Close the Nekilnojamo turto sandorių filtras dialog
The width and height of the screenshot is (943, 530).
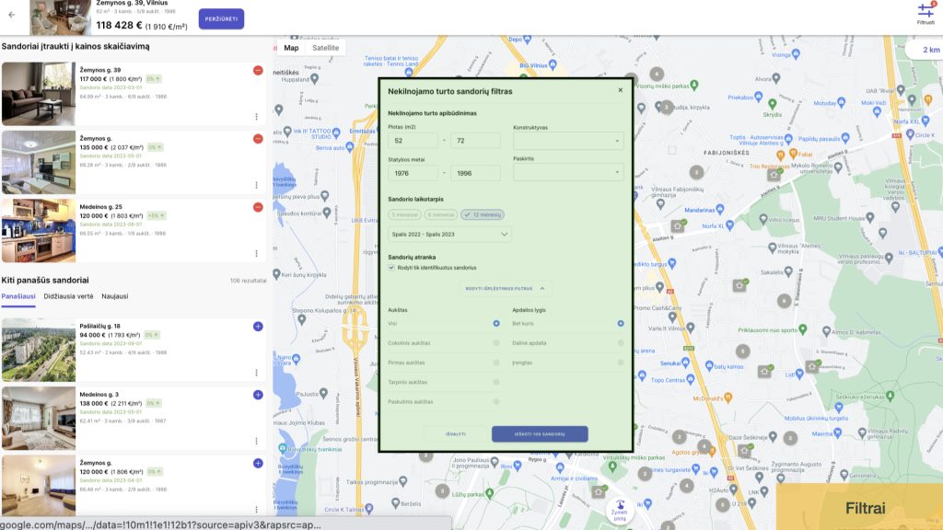(620, 91)
